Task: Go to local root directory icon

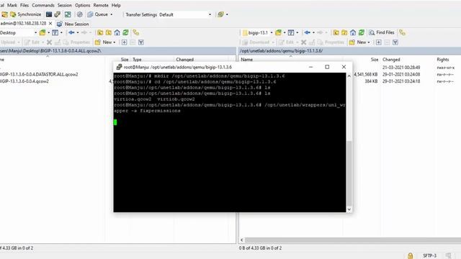Action: point(109,32)
